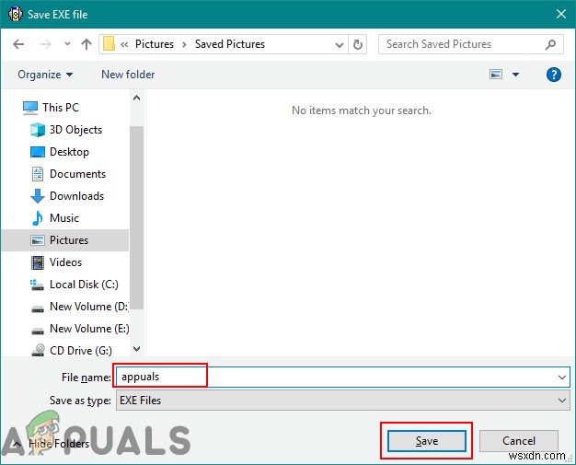
Task: Click the Cancel button
Action: [519, 441]
